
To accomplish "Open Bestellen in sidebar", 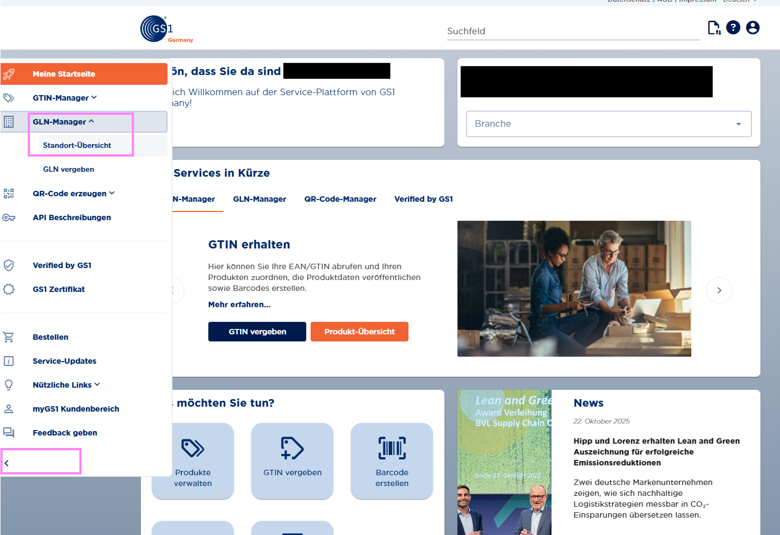I will [51, 337].
